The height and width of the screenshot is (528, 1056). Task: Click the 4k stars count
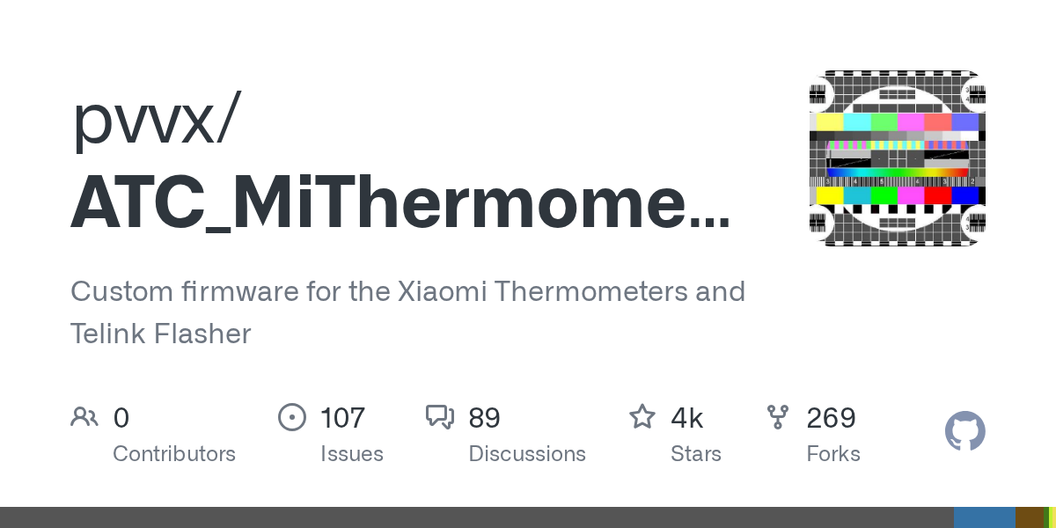coord(687,417)
